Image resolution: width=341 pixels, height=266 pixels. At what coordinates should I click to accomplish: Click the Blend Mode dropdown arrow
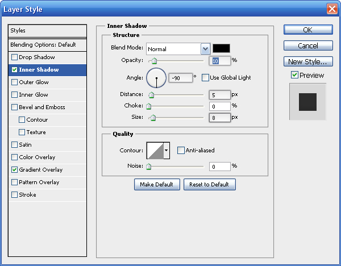tap(205, 49)
